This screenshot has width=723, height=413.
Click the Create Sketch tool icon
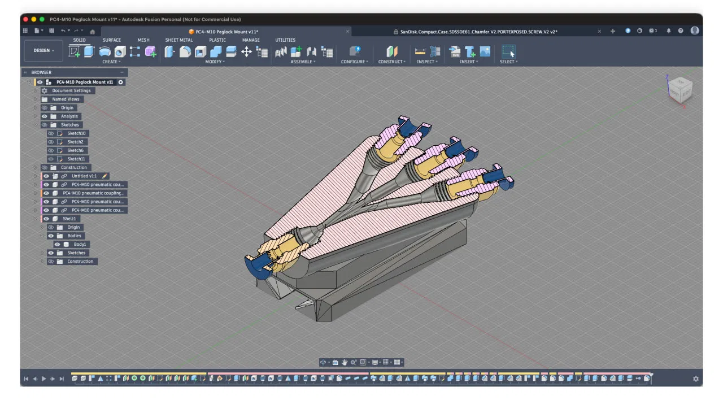74,51
